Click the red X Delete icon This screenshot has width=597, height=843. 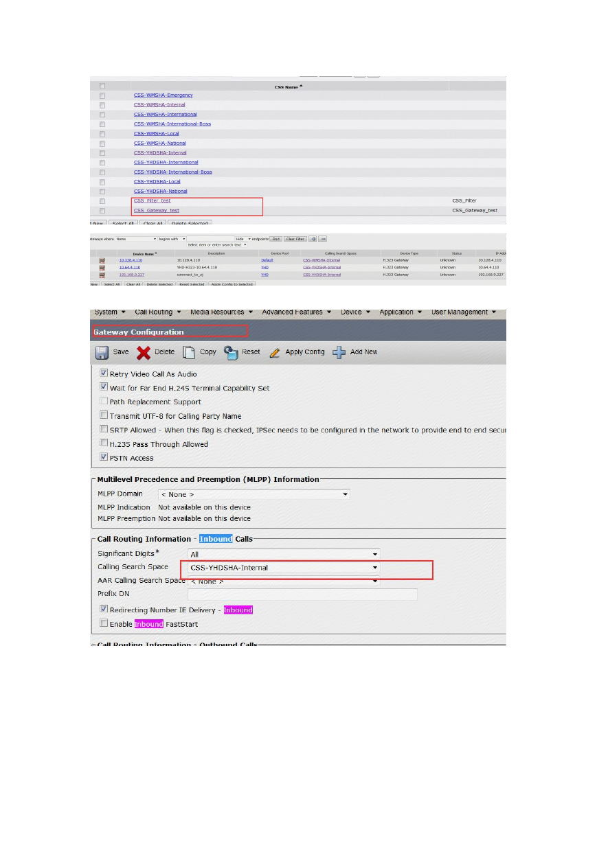[x=143, y=352]
